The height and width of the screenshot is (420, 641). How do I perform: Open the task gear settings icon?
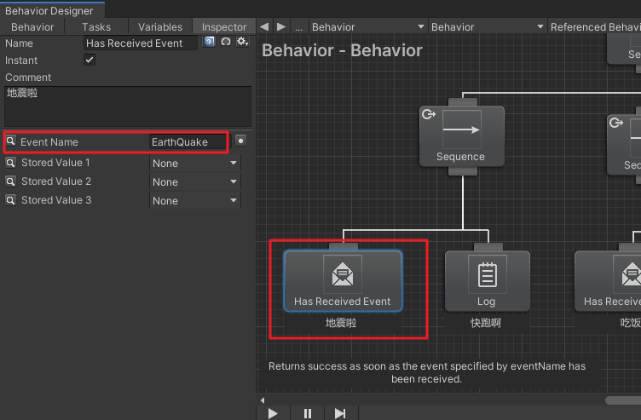tap(242, 42)
